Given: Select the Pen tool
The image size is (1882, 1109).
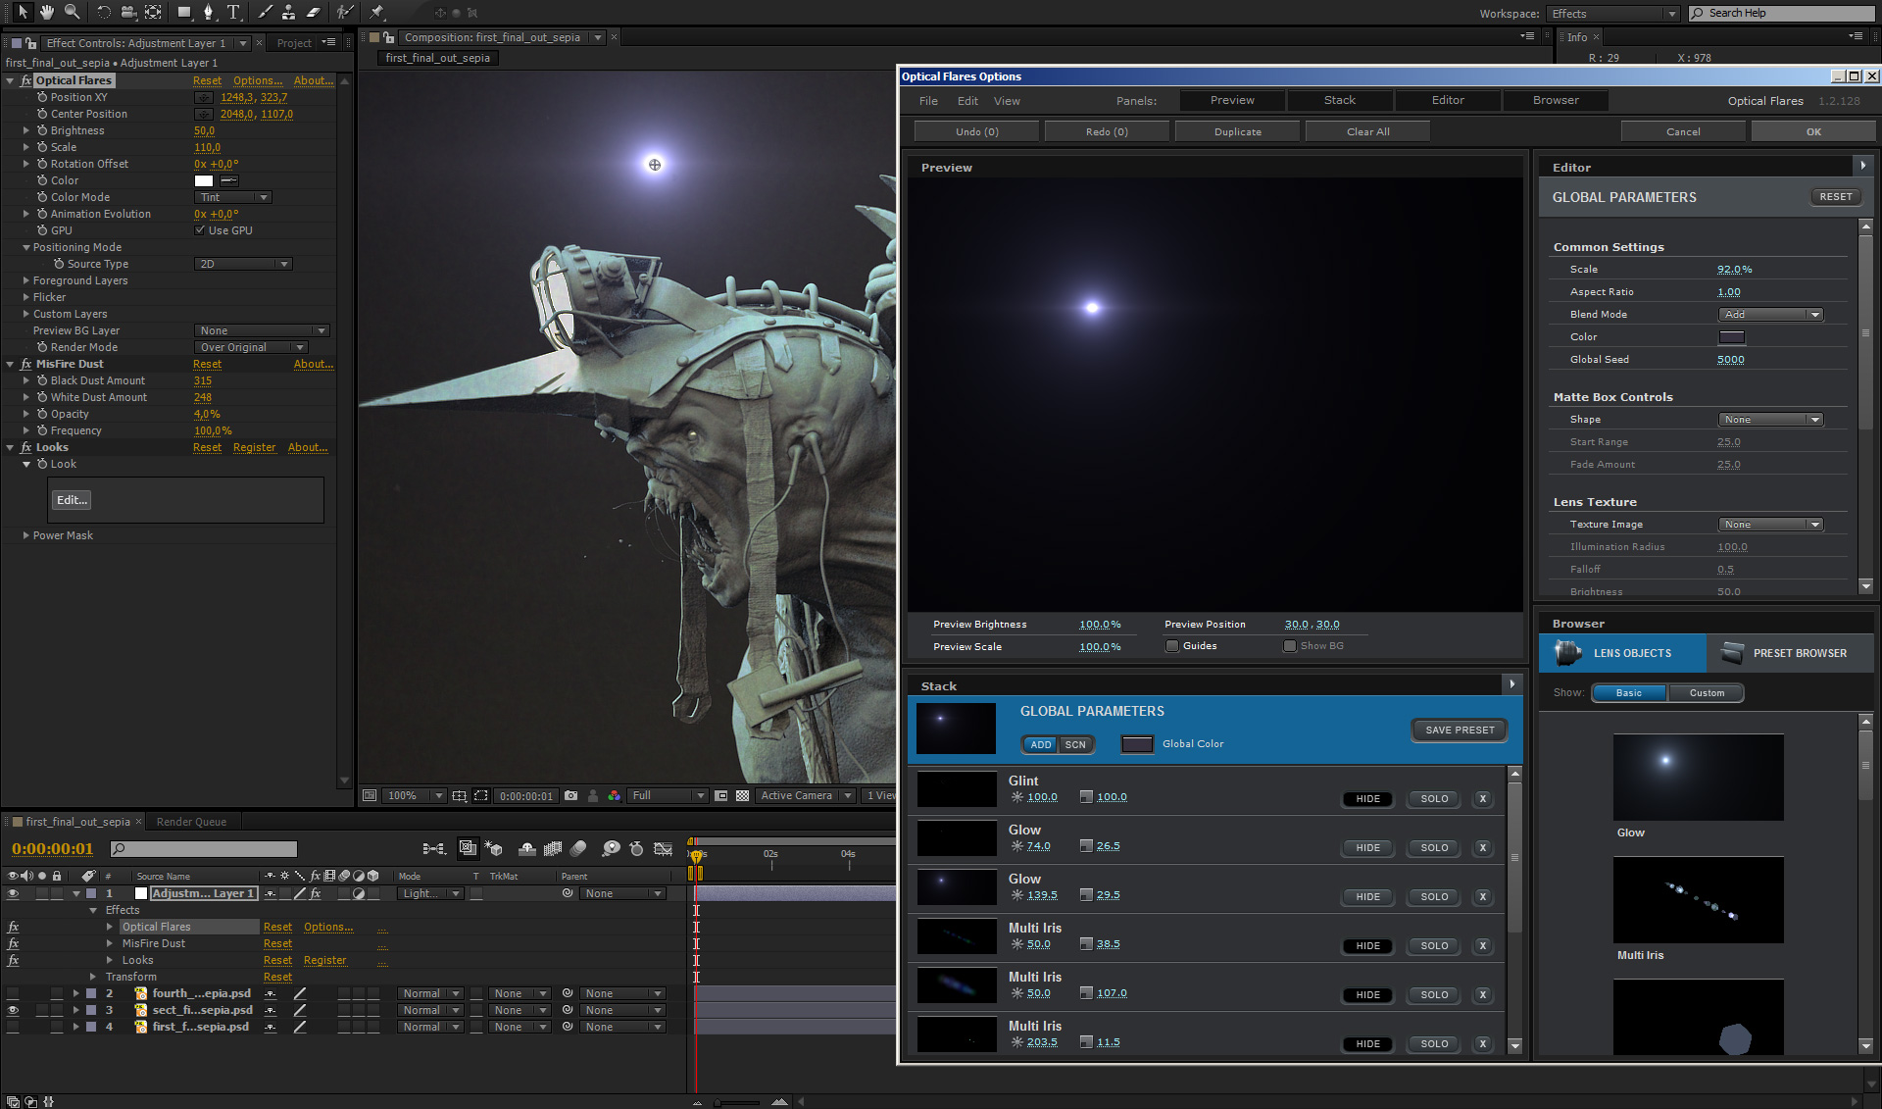Looking at the screenshot, I should (209, 12).
